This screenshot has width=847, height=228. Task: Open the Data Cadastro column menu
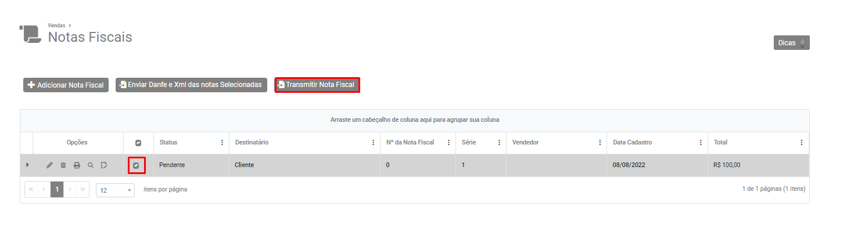(701, 143)
